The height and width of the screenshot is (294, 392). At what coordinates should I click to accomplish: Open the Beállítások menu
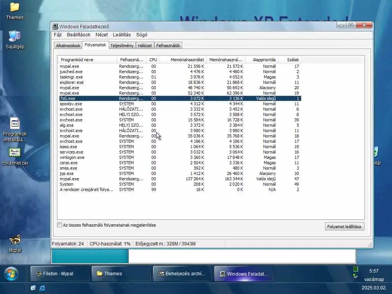coord(78,35)
